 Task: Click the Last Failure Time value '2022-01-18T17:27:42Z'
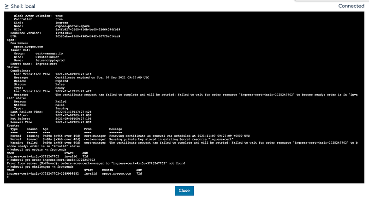[x=73, y=112]
